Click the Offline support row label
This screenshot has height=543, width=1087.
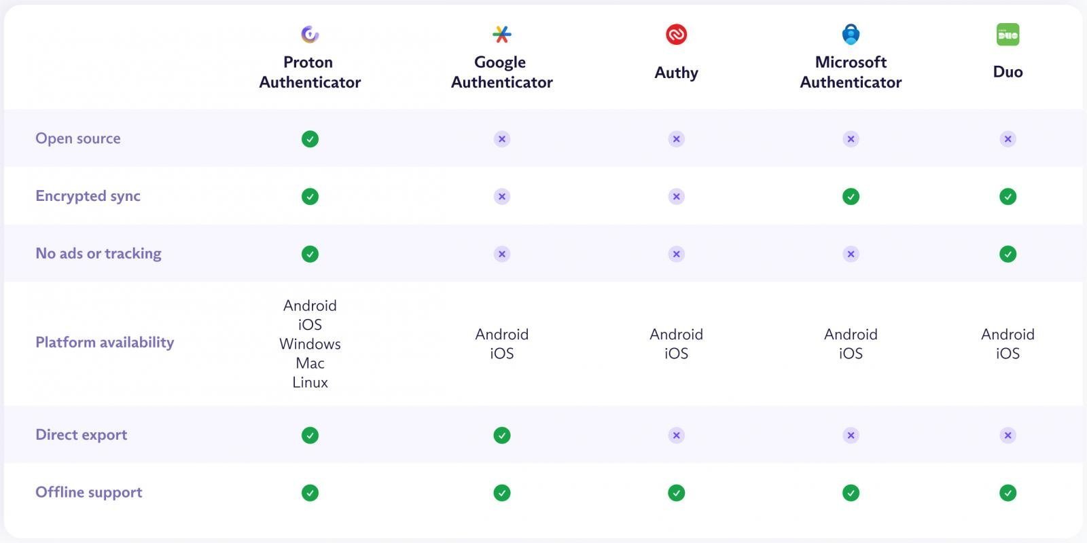(89, 492)
